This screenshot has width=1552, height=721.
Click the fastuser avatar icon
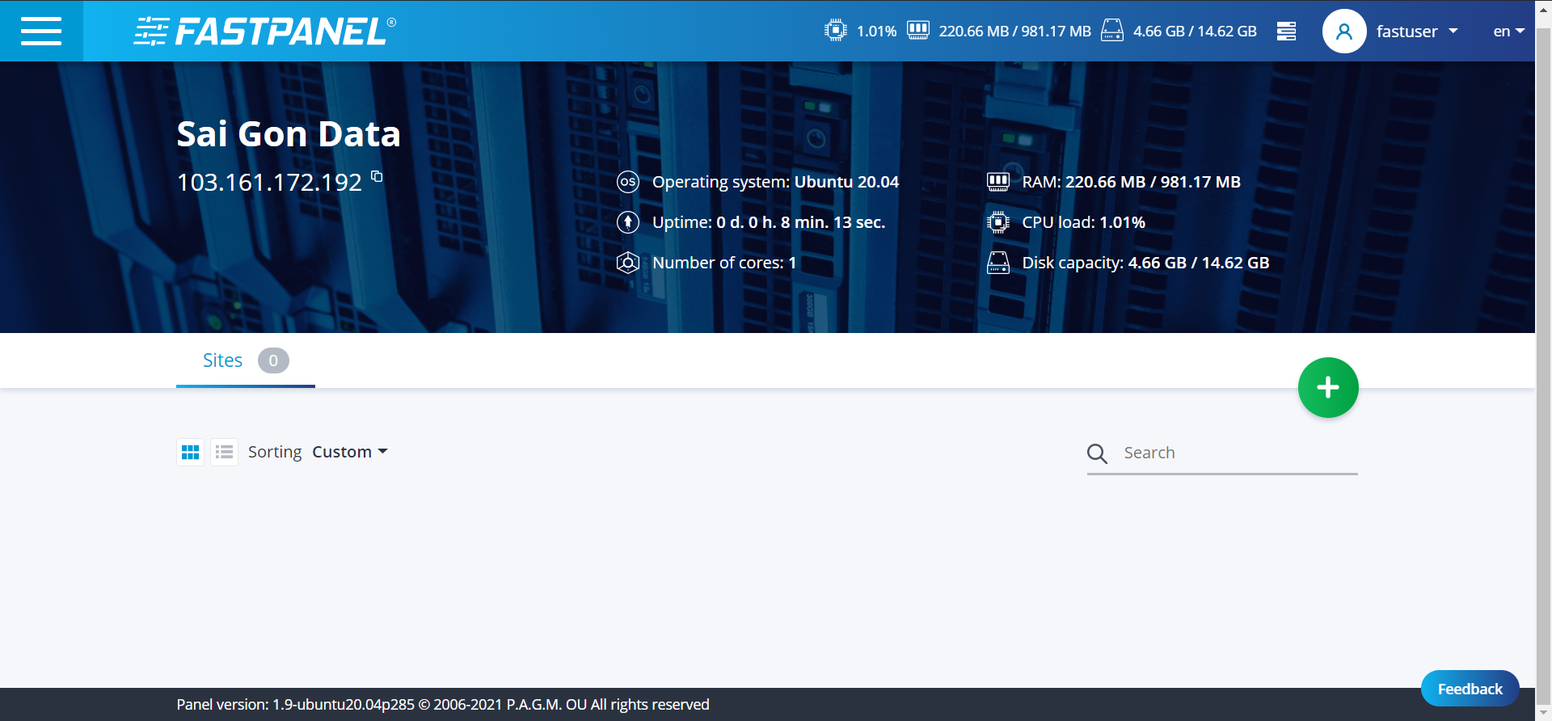click(x=1344, y=32)
